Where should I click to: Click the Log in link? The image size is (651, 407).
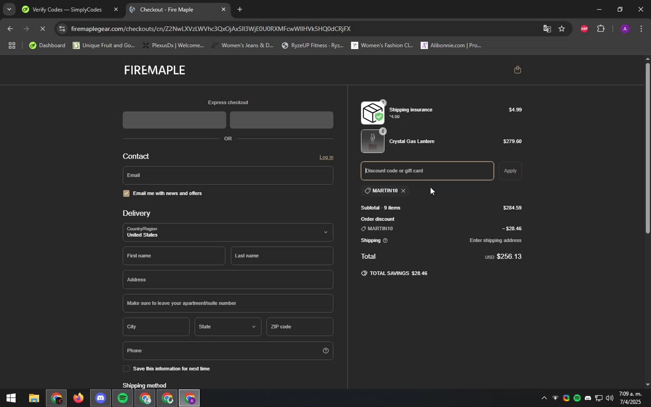[326, 158]
